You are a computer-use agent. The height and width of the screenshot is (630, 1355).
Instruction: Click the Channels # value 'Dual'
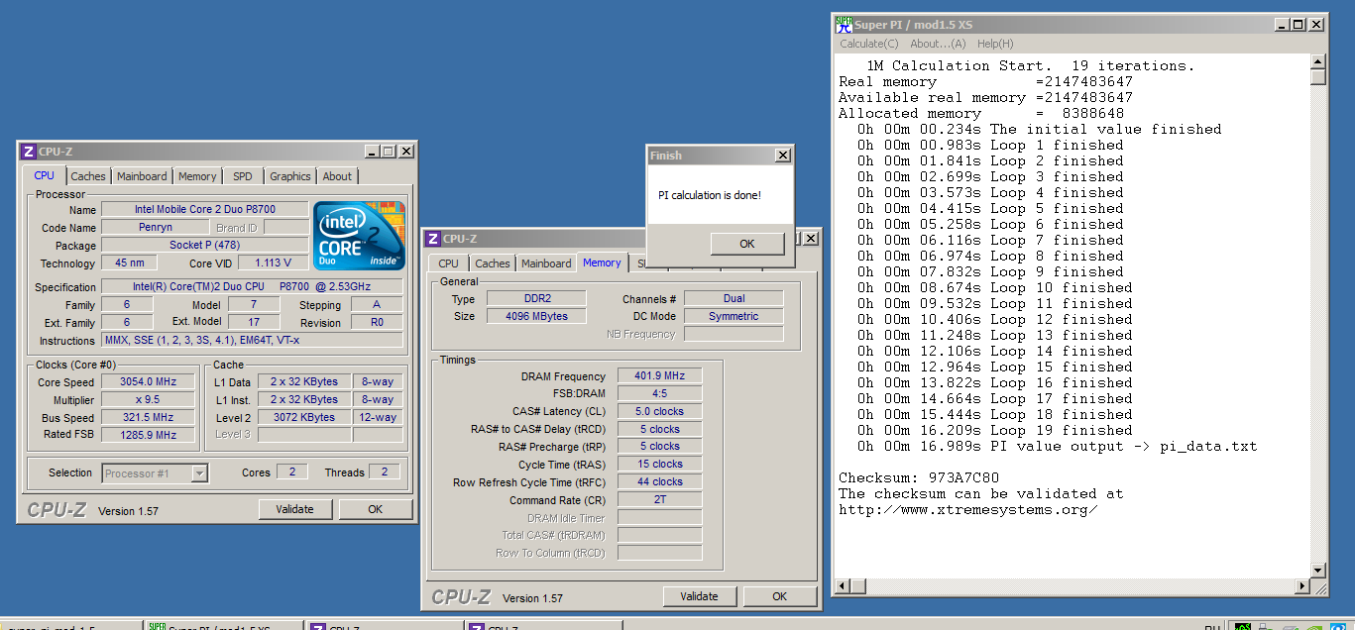(734, 299)
